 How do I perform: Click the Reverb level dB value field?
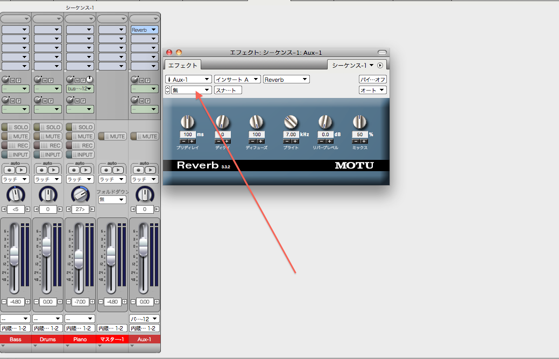pyautogui.click(x=326, y=135)
